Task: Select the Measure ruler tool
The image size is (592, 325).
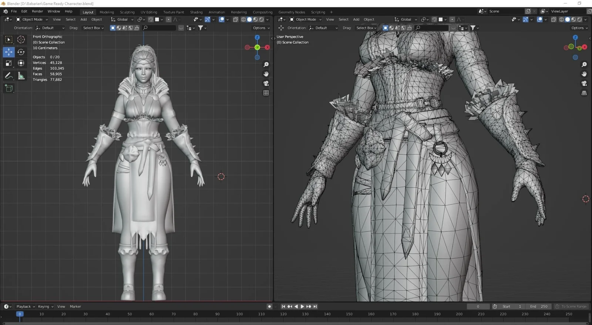Action: click(21, 76)
